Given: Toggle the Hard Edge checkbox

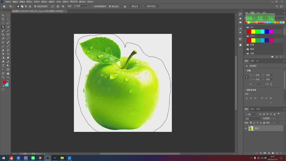Looking at the screenshot, I should [110, 6].
